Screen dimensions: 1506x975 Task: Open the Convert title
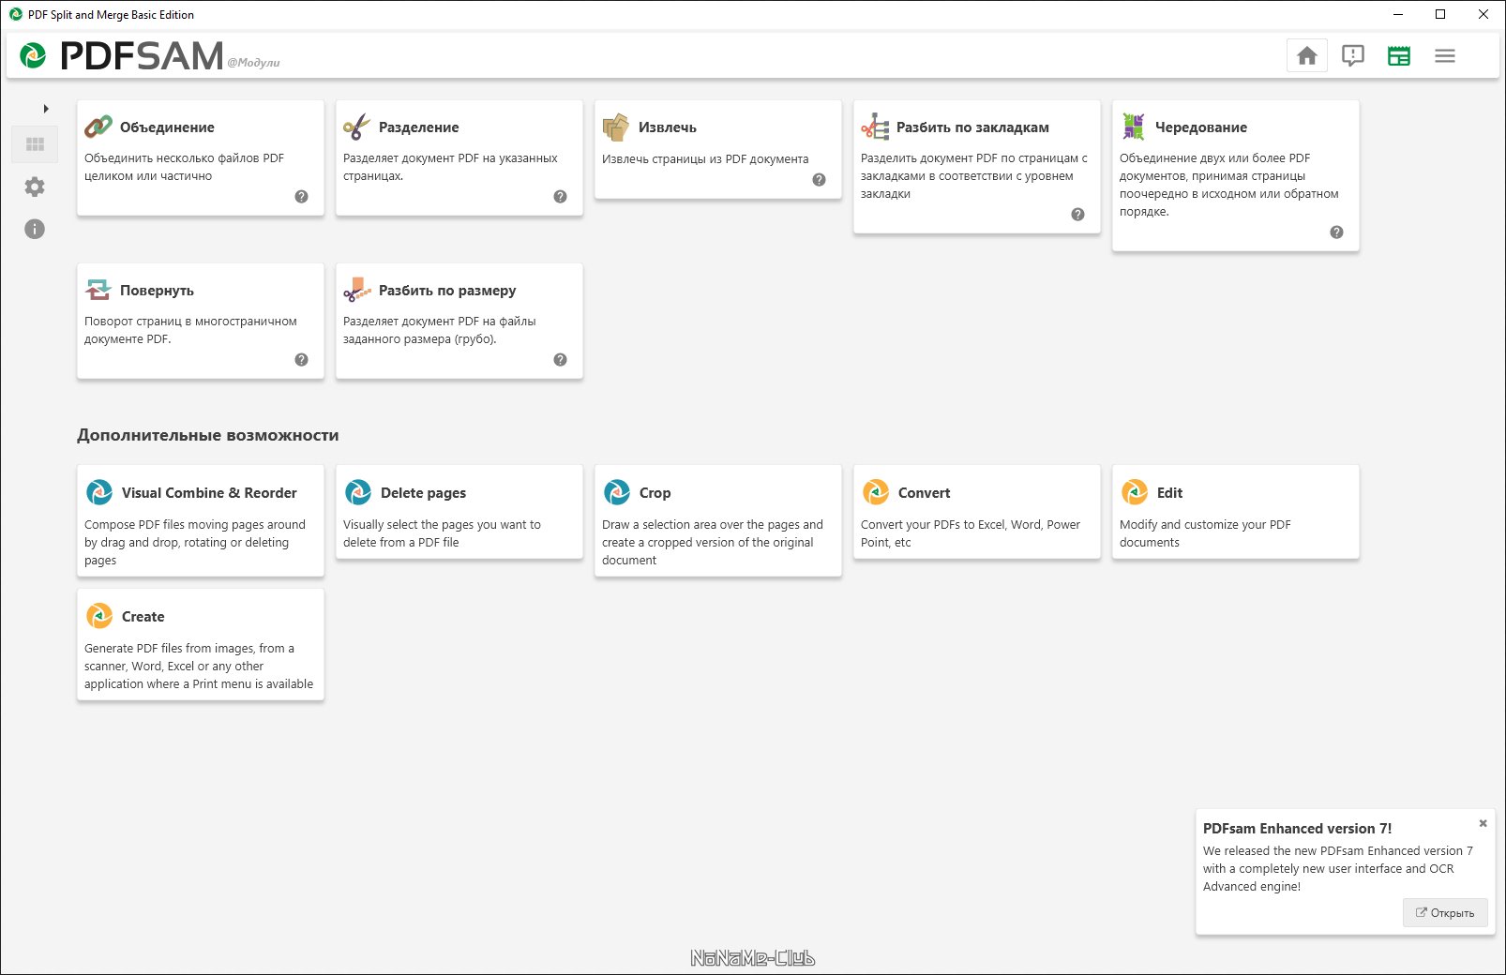(924, 493)
